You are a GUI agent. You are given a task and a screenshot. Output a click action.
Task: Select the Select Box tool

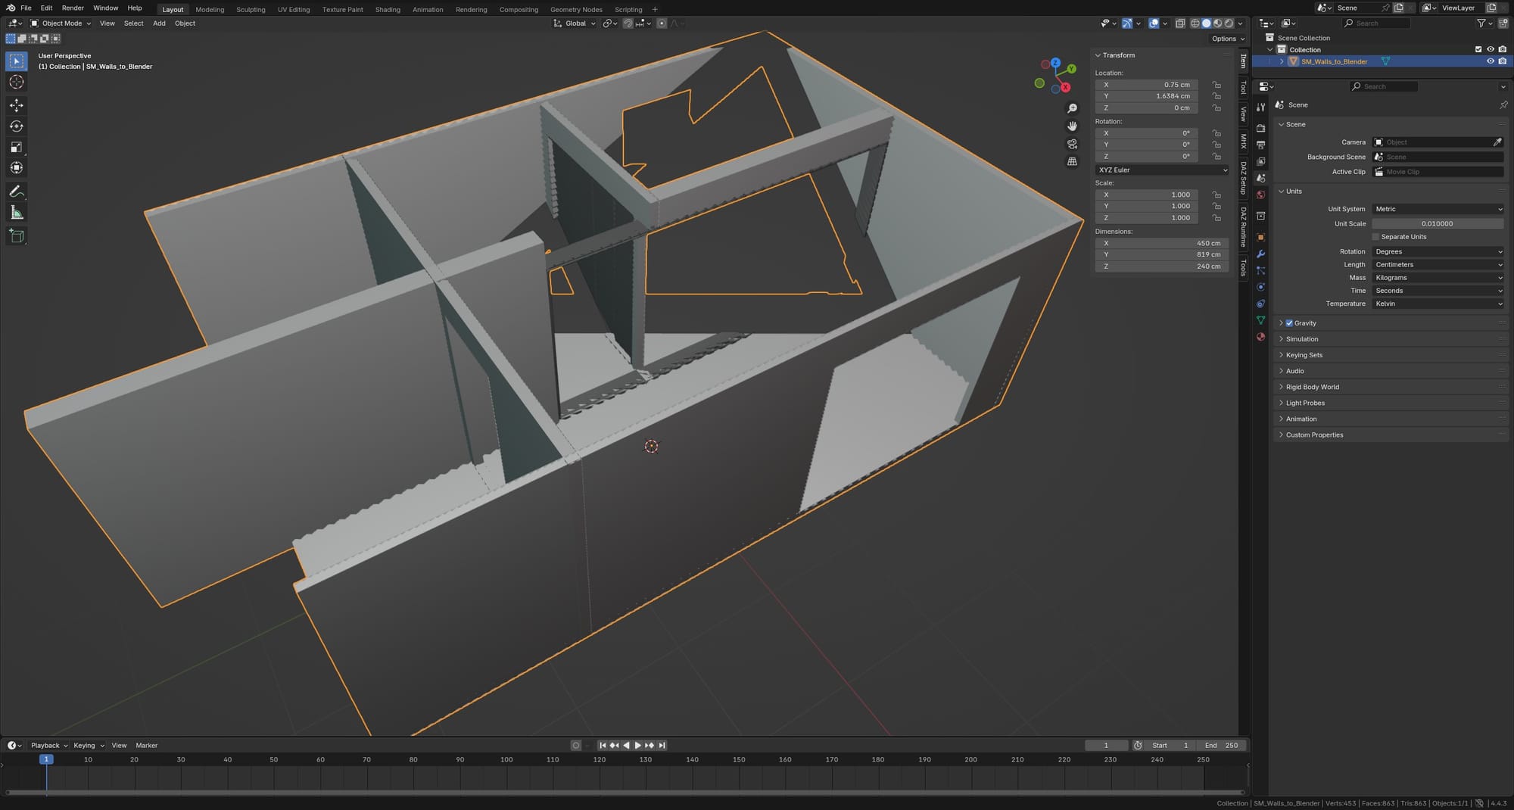(17, 61)
